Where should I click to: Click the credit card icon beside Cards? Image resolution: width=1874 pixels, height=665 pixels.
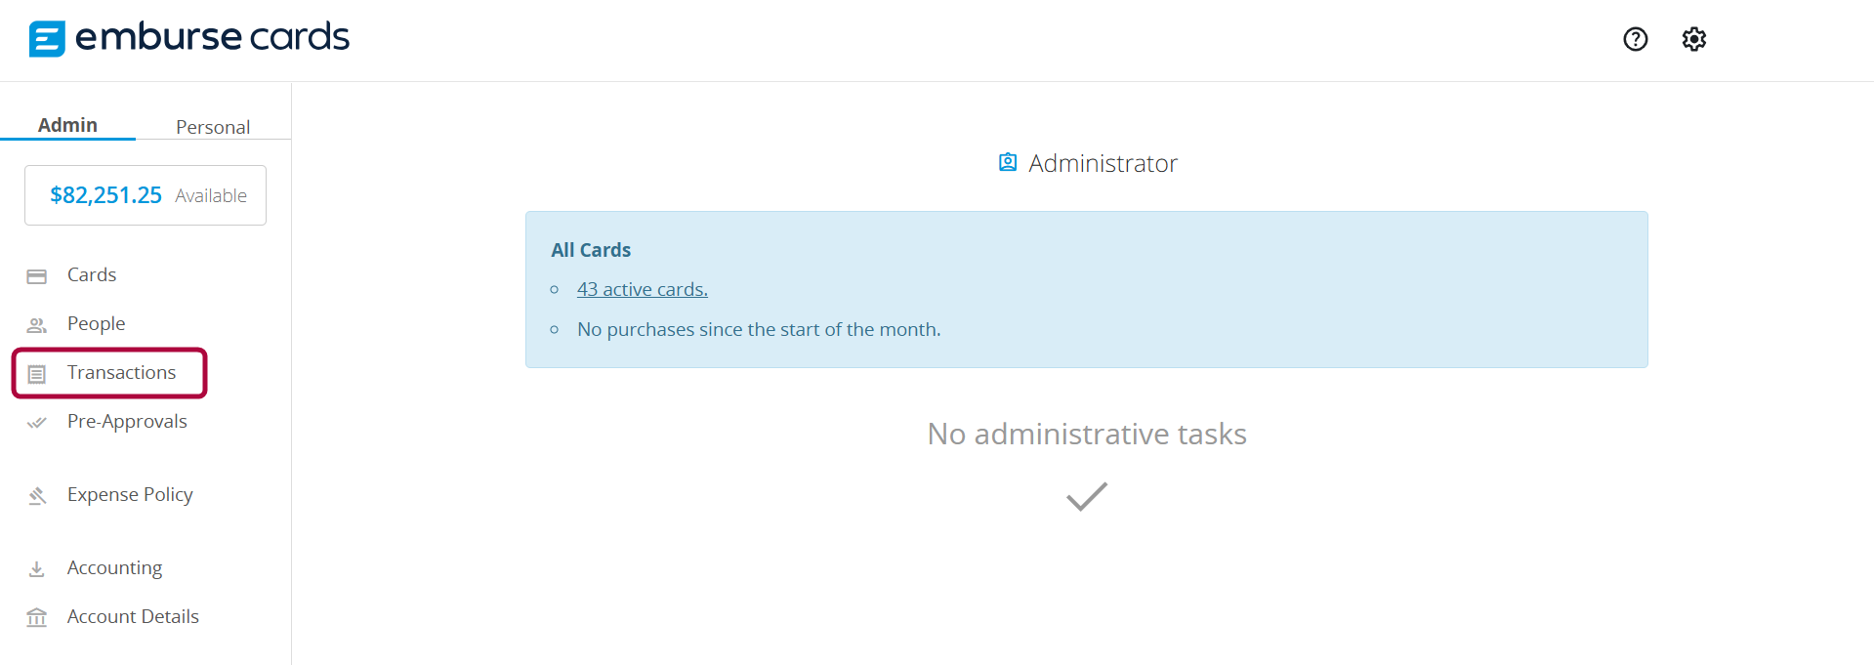[x=37, y=276]
